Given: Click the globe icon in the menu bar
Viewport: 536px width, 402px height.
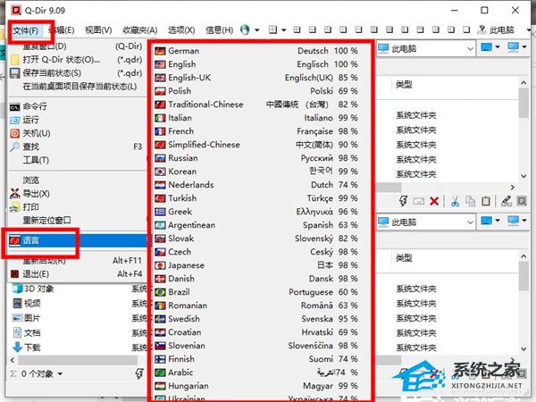Looking at the screenshot, I should [x=245, y=30].
